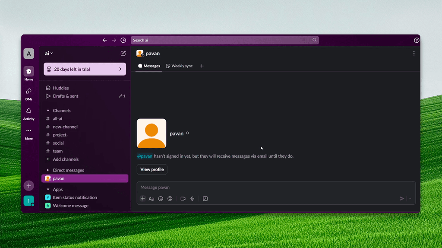Open Item status notification app
This screenshot has height=248, width=442.
85,197
